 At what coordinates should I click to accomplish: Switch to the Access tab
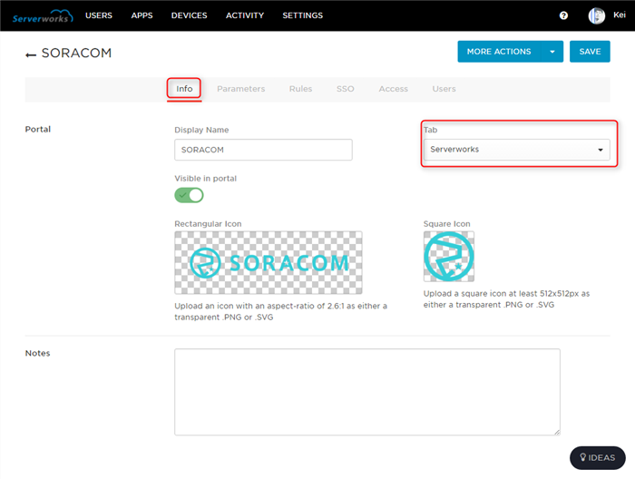(393, 89)
